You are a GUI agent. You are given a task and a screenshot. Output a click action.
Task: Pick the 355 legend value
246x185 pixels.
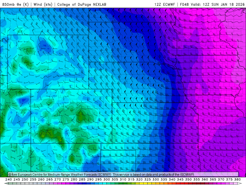tap(196, 179)
